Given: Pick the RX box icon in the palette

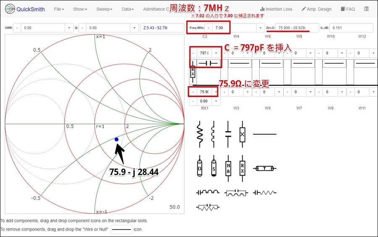Looking at the screenshot, I should tap(242, 168).
